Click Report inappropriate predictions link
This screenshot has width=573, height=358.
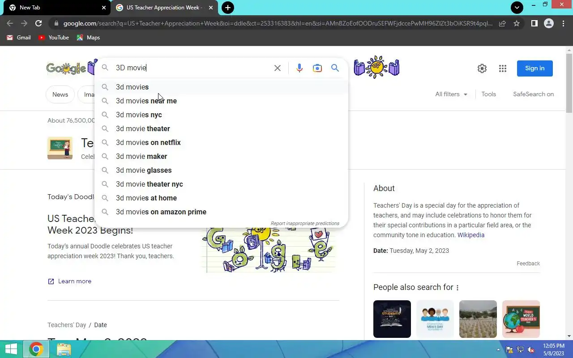coord(305,223)
